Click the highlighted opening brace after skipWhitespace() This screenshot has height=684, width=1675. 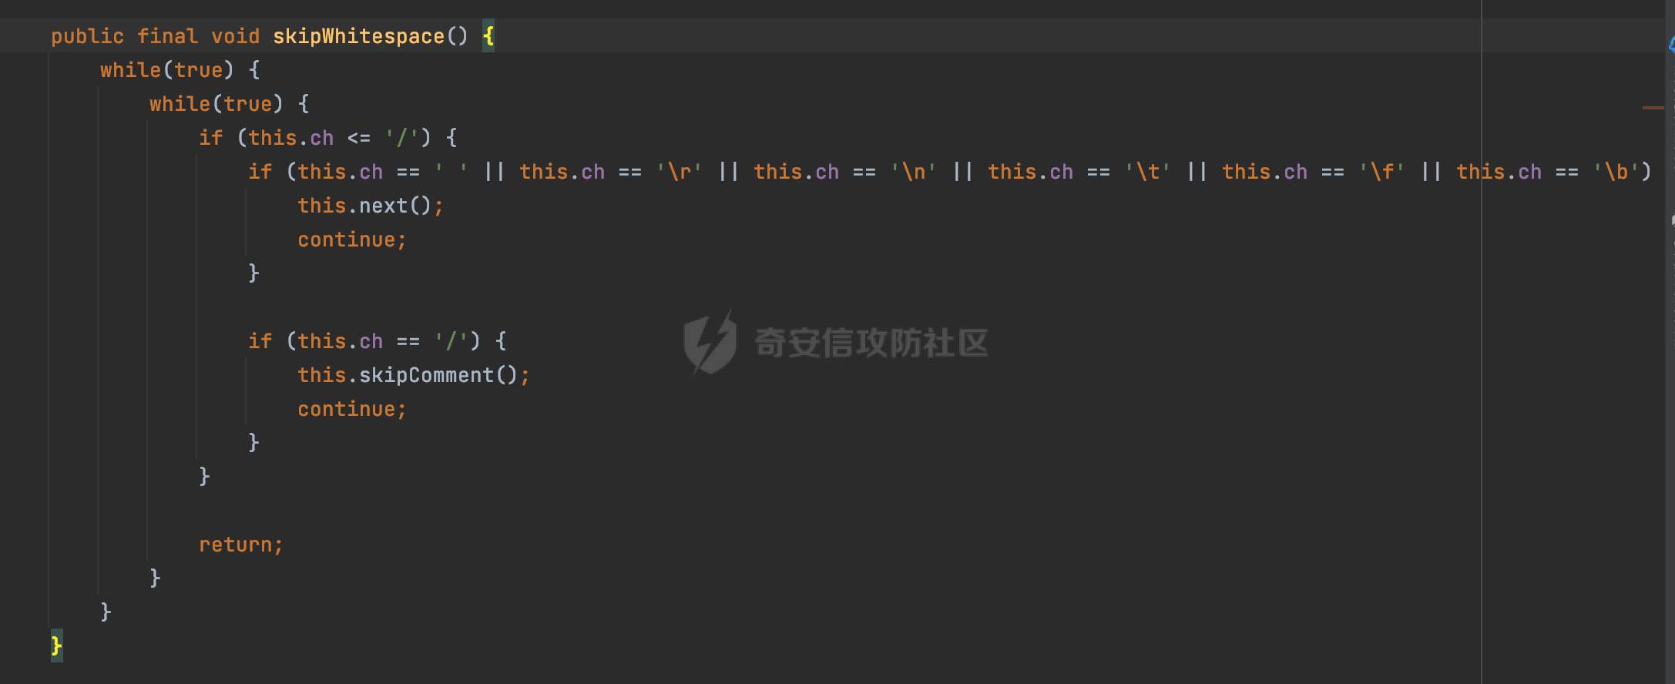[488, 36]
